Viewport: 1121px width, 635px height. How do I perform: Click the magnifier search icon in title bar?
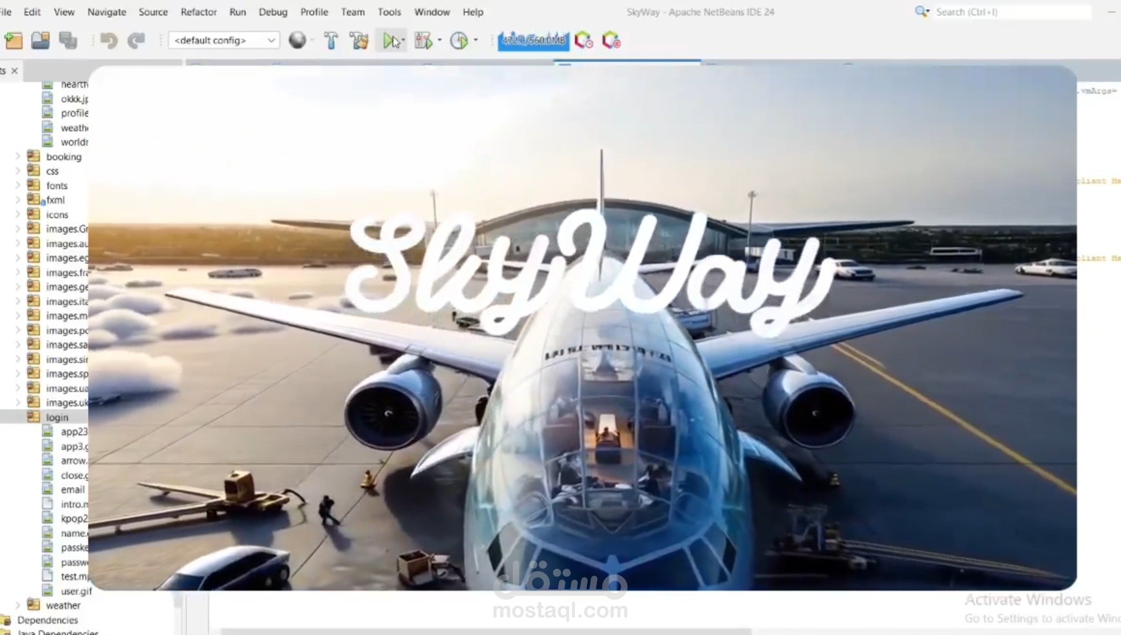(x=922, y=12)
